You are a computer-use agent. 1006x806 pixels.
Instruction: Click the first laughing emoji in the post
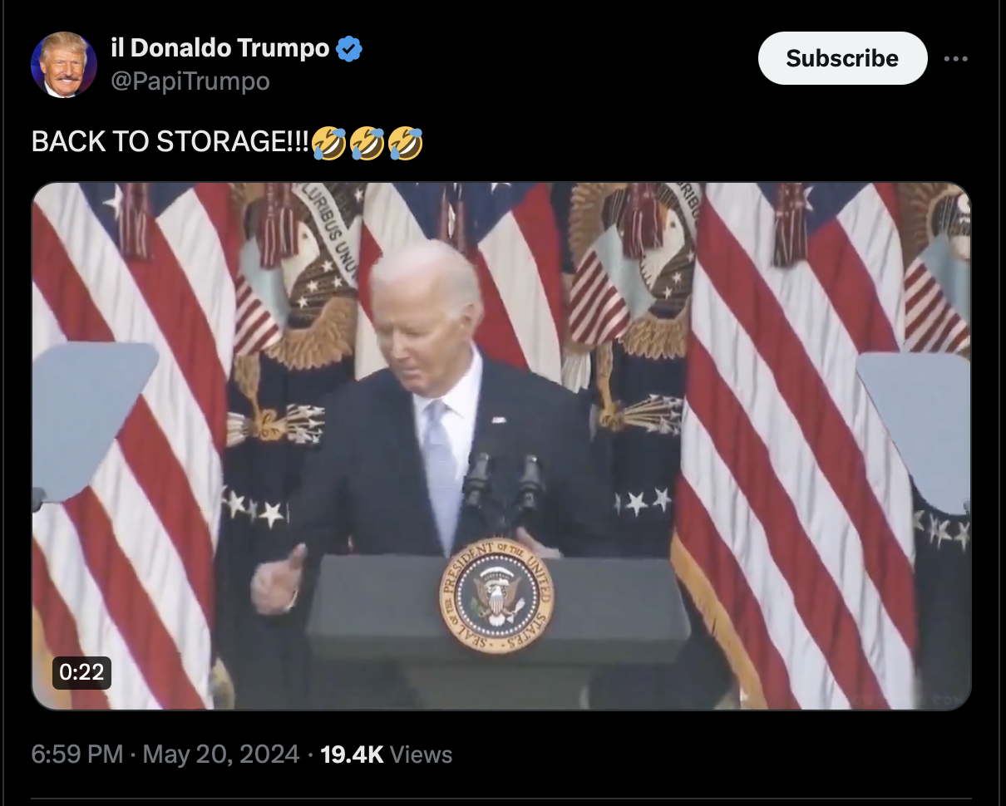coord(330,143)
